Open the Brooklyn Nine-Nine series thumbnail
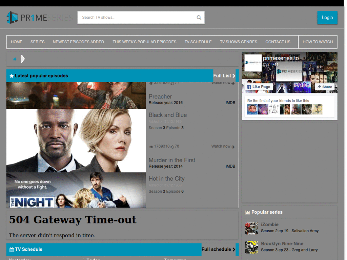 pyautogui.click(x=251, y=247)
